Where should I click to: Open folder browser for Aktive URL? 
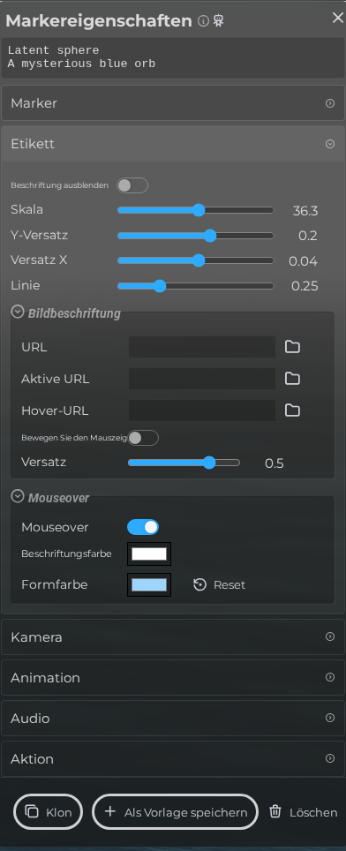pyautogui.click(x=292, y=379)
